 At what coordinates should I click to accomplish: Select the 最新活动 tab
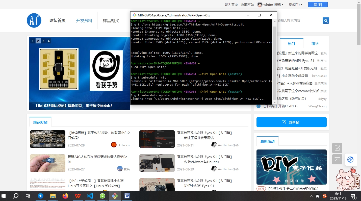(267, 141)
